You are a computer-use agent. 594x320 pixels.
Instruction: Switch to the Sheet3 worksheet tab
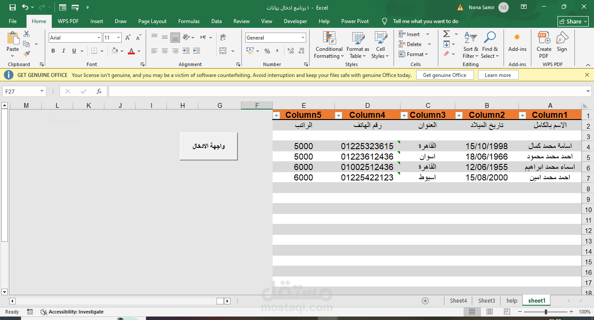[x=487, y=300]
